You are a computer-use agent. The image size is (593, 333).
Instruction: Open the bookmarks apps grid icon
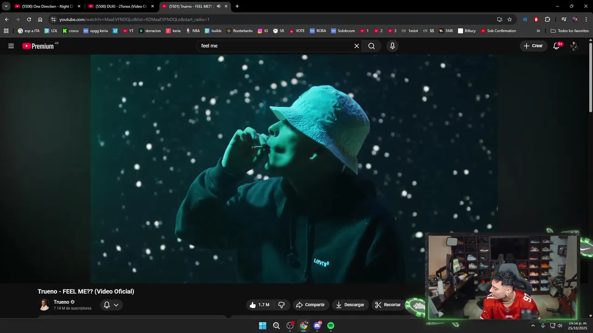pyautogui.click(x=6, y=31)
